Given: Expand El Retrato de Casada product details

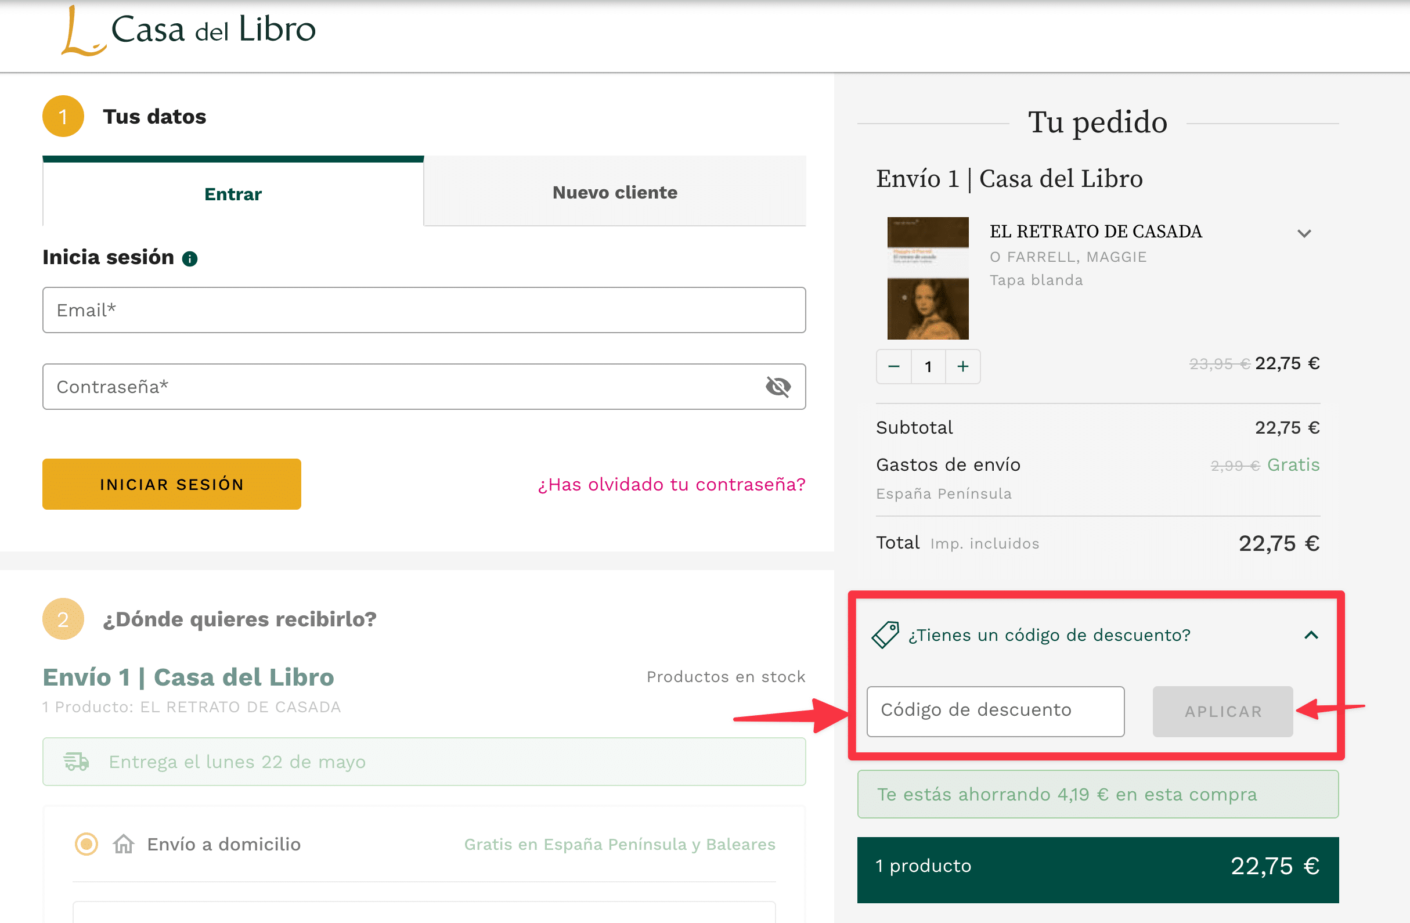Looking at the screenshot, I should click(x=1304, y=233).
